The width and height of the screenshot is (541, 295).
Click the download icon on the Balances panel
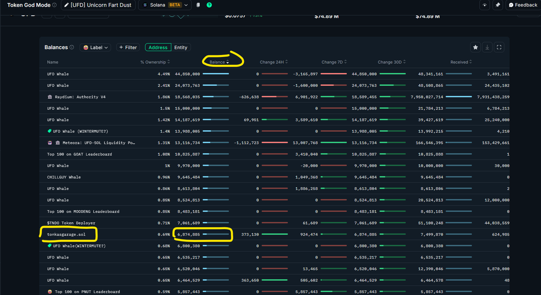(487, 47)
